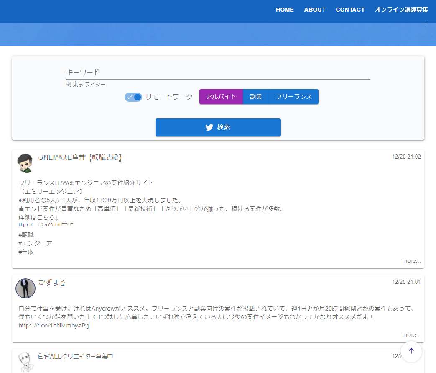
Task: Disable the リモートワーク toggle switch
Action: (133, 97)
